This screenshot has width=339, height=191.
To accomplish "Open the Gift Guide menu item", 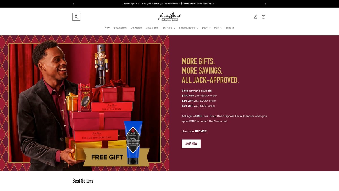I will (x=136, y=28).
